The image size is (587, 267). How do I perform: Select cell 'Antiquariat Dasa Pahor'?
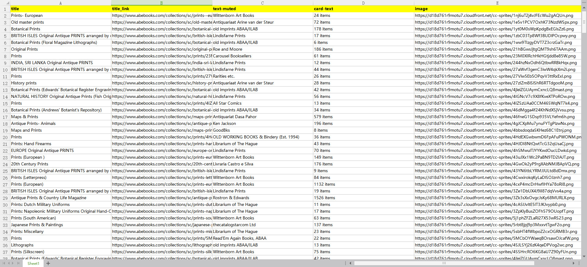click(262, 117)
